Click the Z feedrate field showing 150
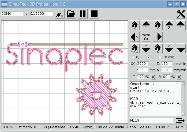 point(166,64)
